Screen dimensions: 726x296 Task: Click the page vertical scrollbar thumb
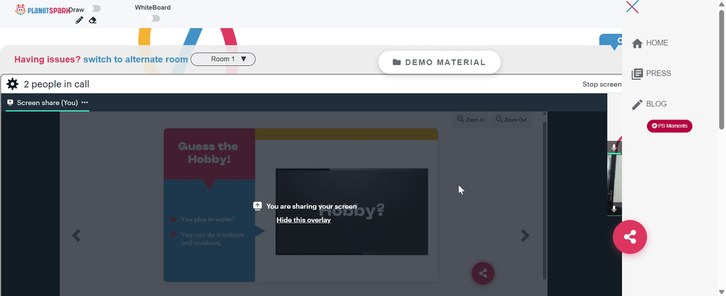pos(722,69)
